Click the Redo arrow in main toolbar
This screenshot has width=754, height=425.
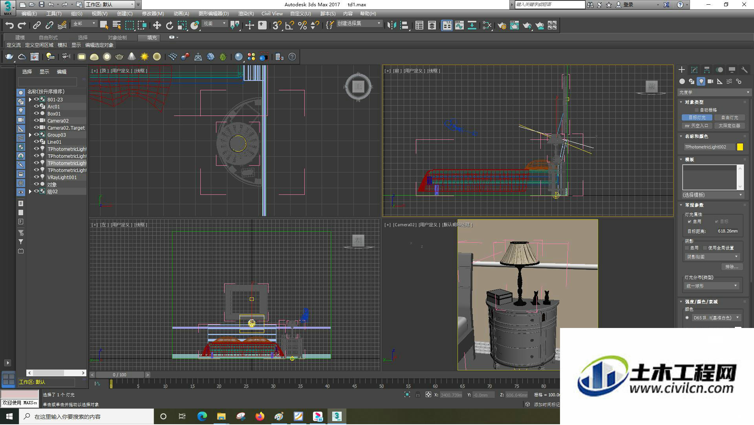[x=22, y=26]
